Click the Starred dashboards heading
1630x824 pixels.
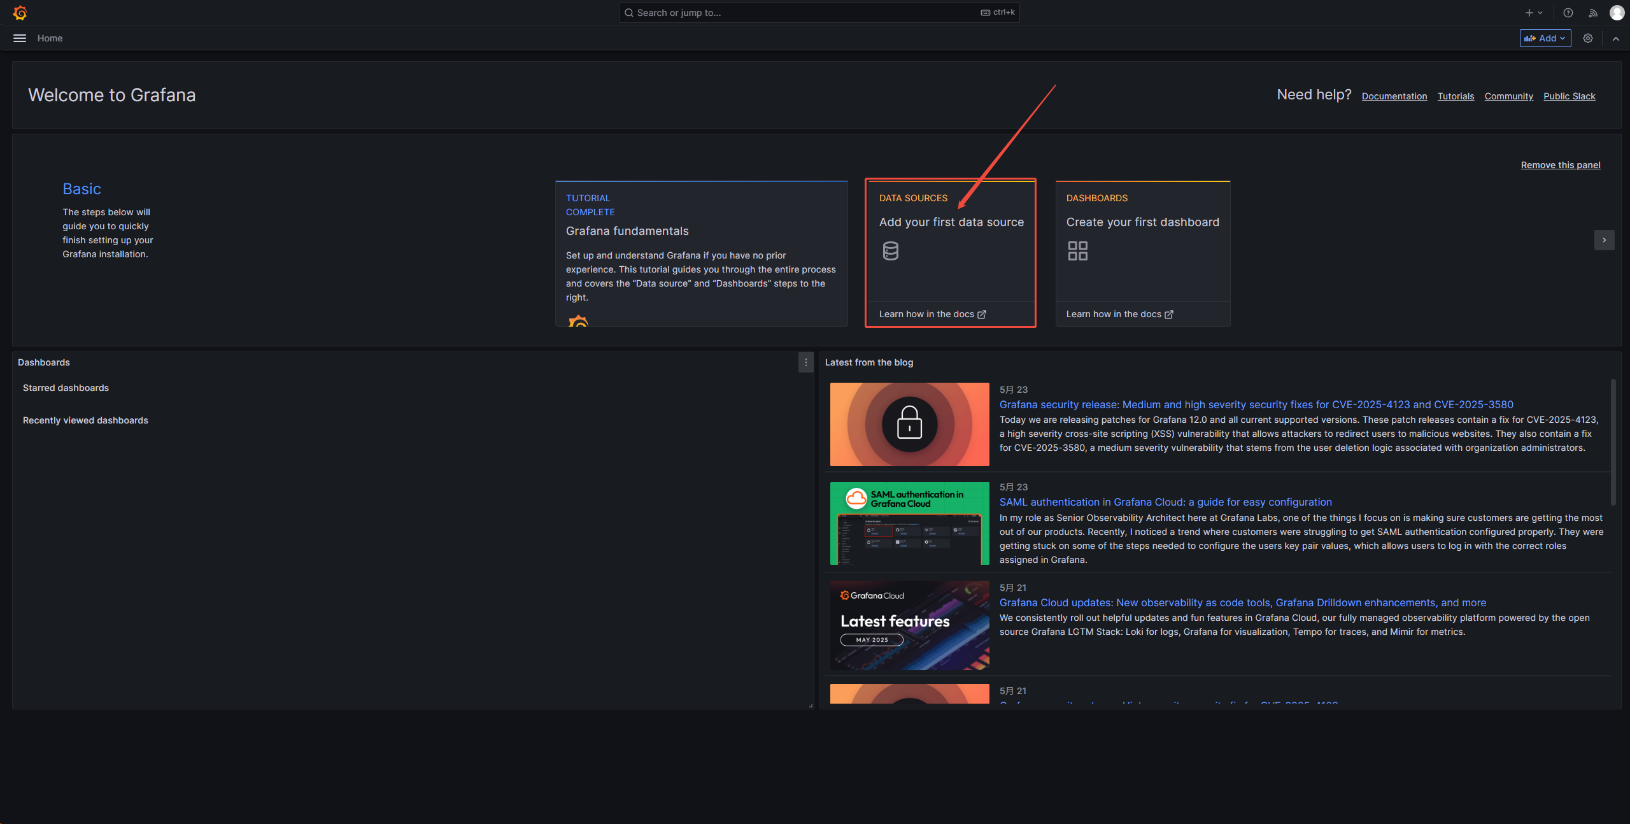click(66, 388)
